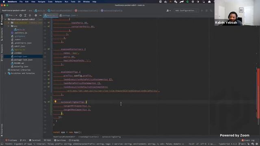Collapse the hashicorp-pocket-cdktf root folder
260x146 pixels.
click(x=5, y=19)
